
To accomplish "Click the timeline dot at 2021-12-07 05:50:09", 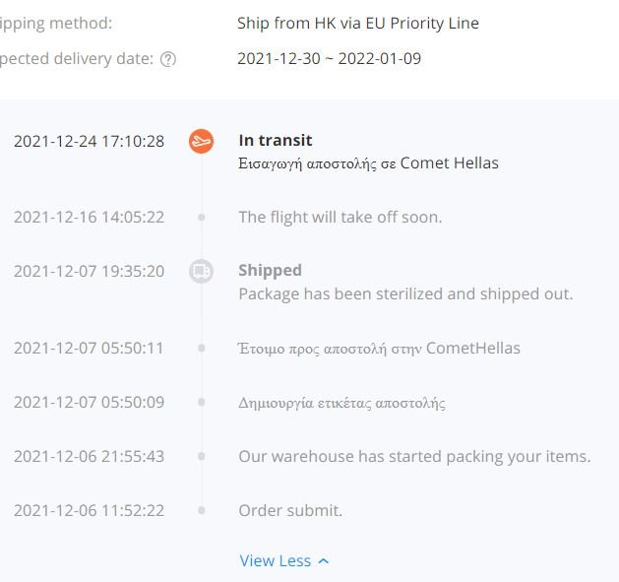I will (202, 402).
